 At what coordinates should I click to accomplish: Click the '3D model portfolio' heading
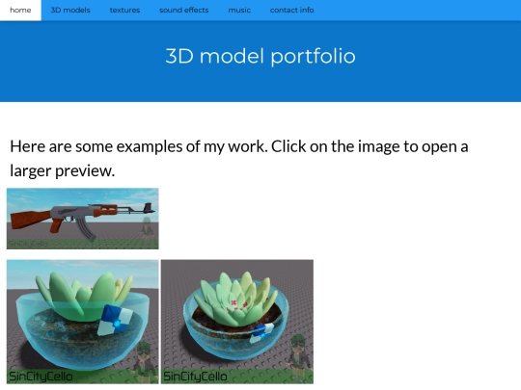[x=260, y=56]
